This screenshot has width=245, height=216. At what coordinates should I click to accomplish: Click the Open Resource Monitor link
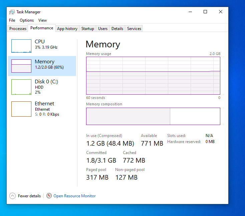(x=74, y=196)
